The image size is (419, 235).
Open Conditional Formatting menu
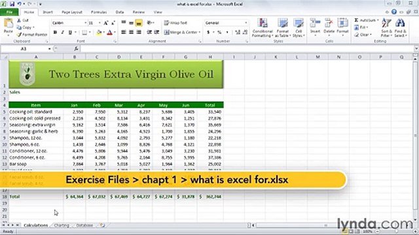(x=263, y=27)
